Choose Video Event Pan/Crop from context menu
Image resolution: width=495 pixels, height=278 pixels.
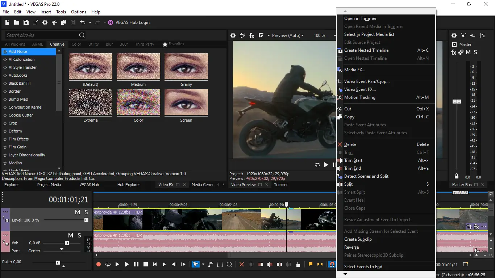coord(367,81)
